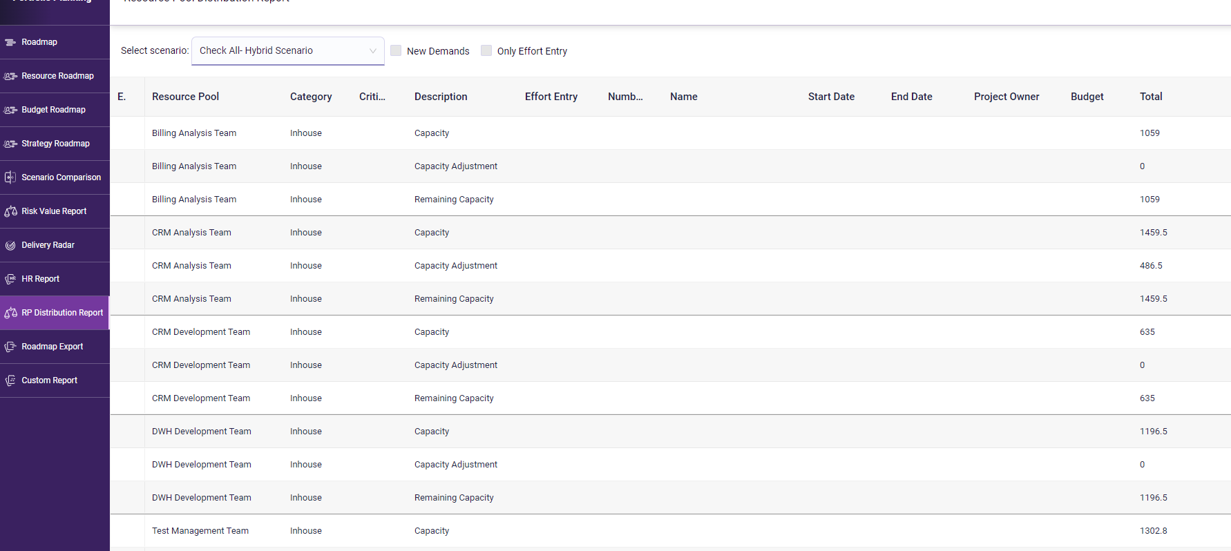Click the Roadmap sidebar icon
1231x551 pixels.
click(x=10, y=42)
